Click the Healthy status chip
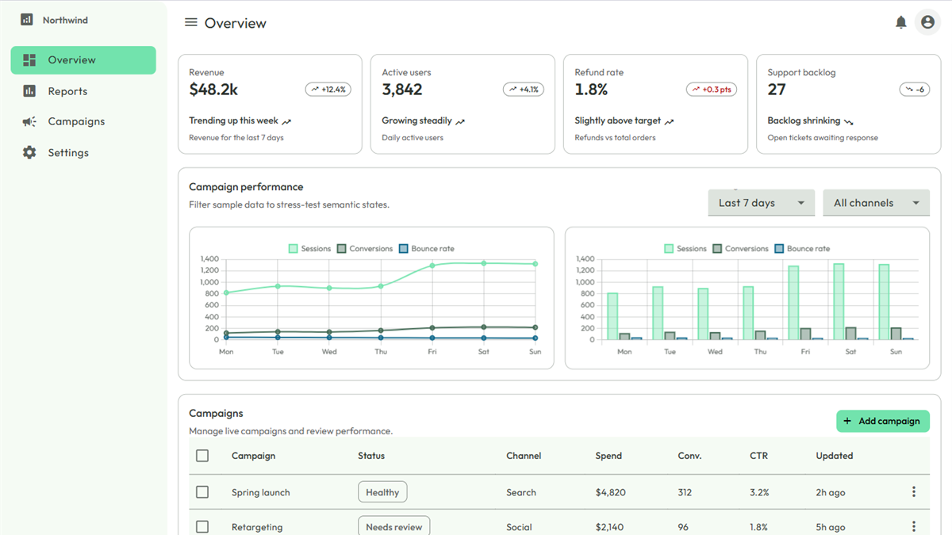Viewport: 952px width, 535px height. 382,492
